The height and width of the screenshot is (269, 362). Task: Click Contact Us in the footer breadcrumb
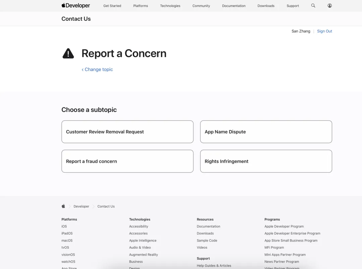106,207
